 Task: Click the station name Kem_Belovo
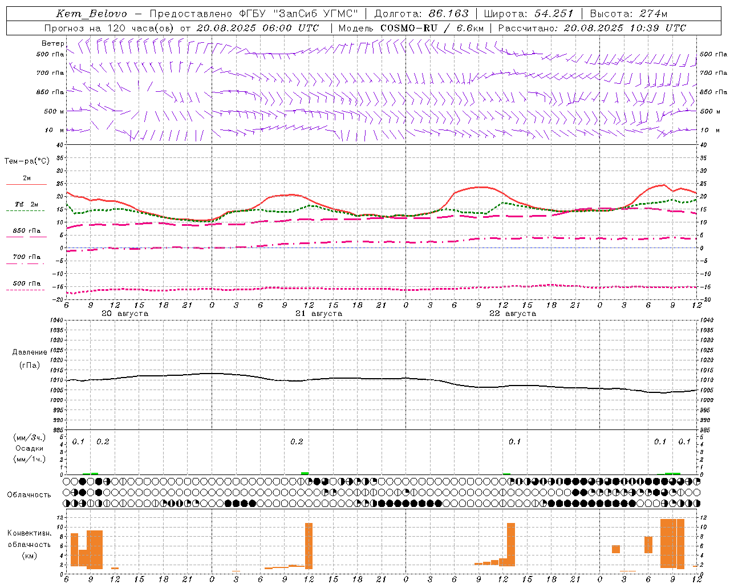click(91, 14)
